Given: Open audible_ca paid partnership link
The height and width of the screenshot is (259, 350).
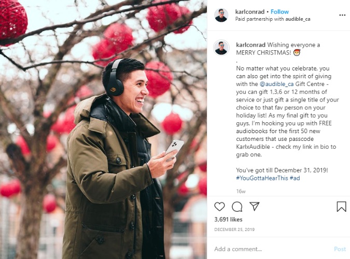Looking at the screenshot, I should [298, 19].
